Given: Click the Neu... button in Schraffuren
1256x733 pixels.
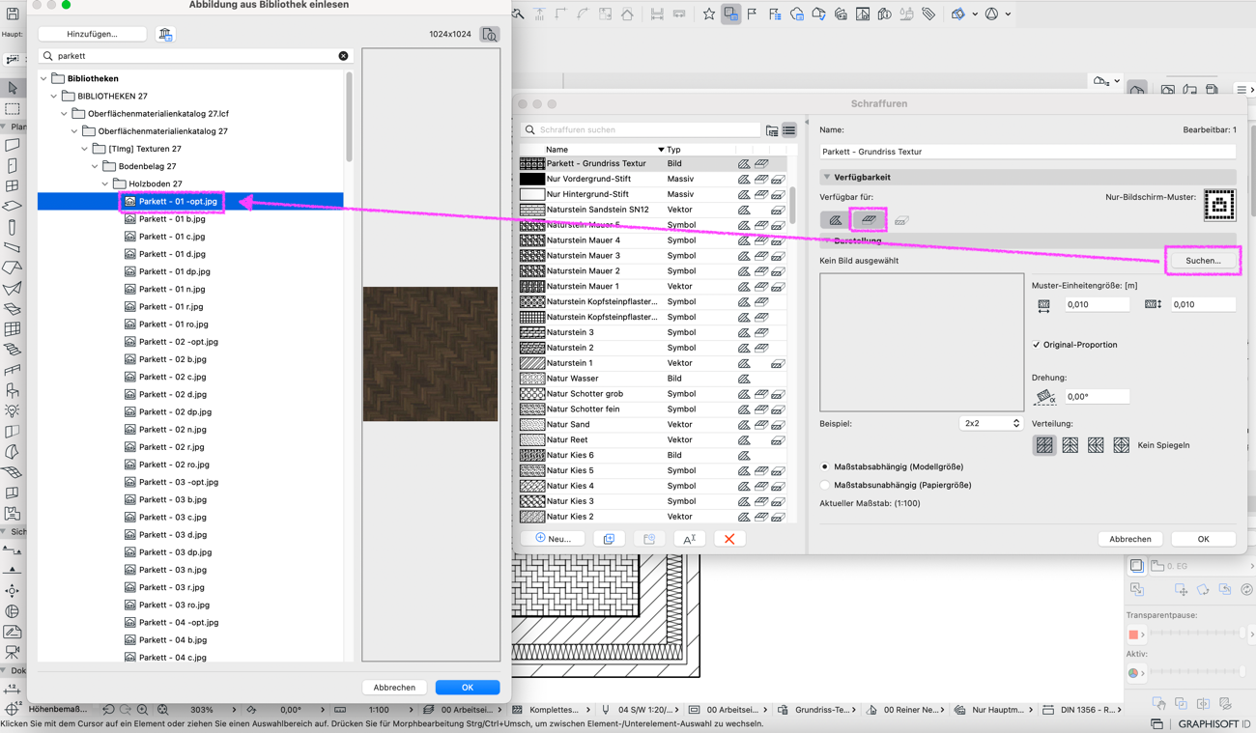Looking at the screenshot, I should [553, 539].
